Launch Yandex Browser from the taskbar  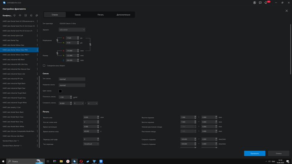click(68, 161)
